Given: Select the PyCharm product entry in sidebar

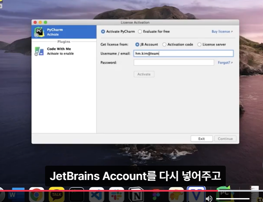Looking at the screenshot, I should [x=64, y=32].
